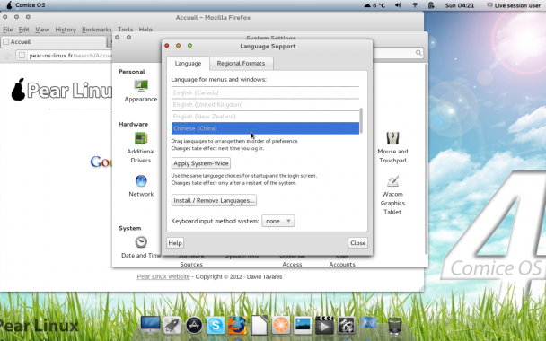The width and height of the screenshot is (546, 341).
Task: Click the Close button in Language Support
Action: click(x=357, y=243)
